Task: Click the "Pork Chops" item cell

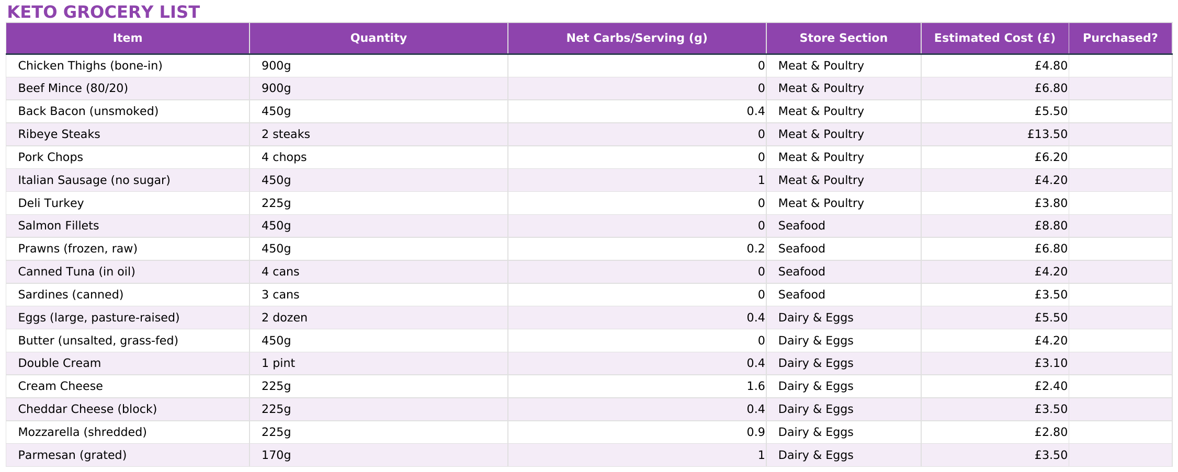Action: point(128,157)
